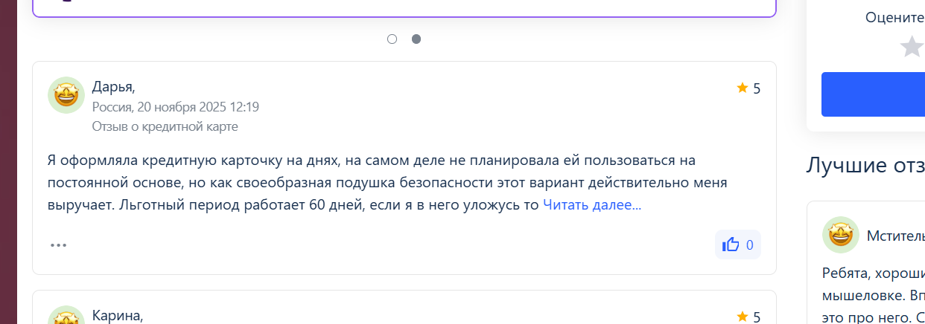Expand review with "Читать далее..."
Viewport: 925px width, 324px height.
coord(591,205)
